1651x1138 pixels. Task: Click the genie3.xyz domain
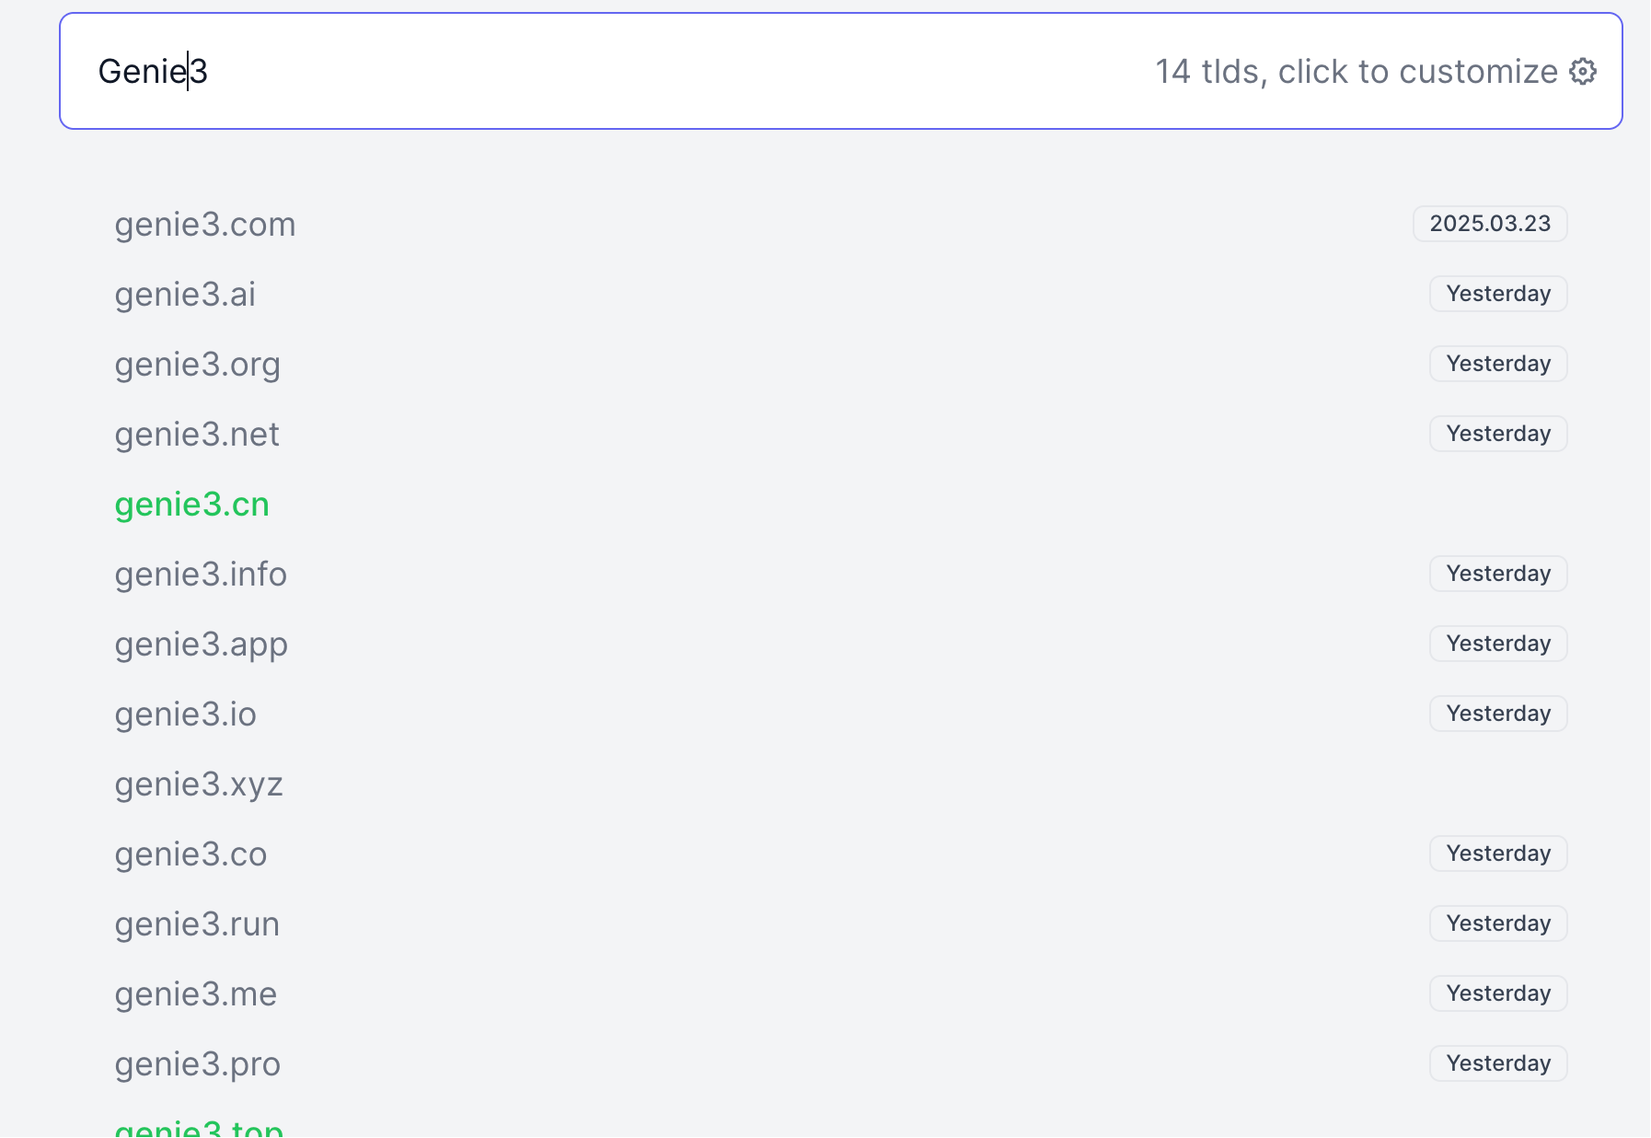(199, 784)
